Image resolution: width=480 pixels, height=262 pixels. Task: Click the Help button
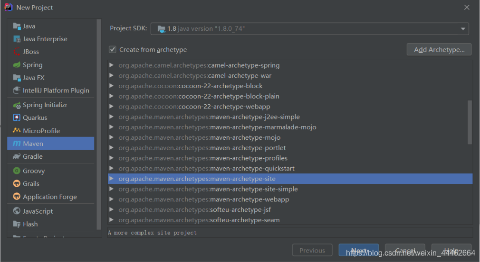tap(451, 250)
